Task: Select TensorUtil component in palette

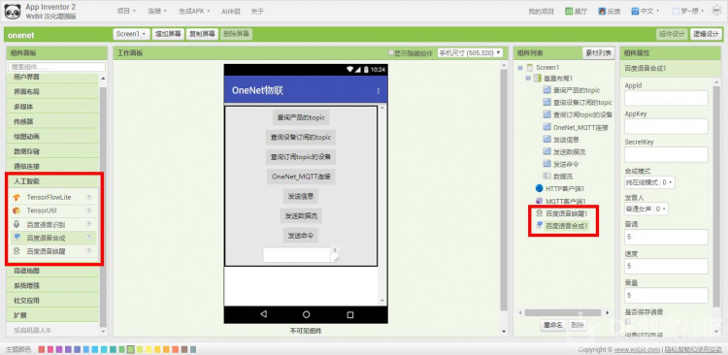Action: (42, 210)
